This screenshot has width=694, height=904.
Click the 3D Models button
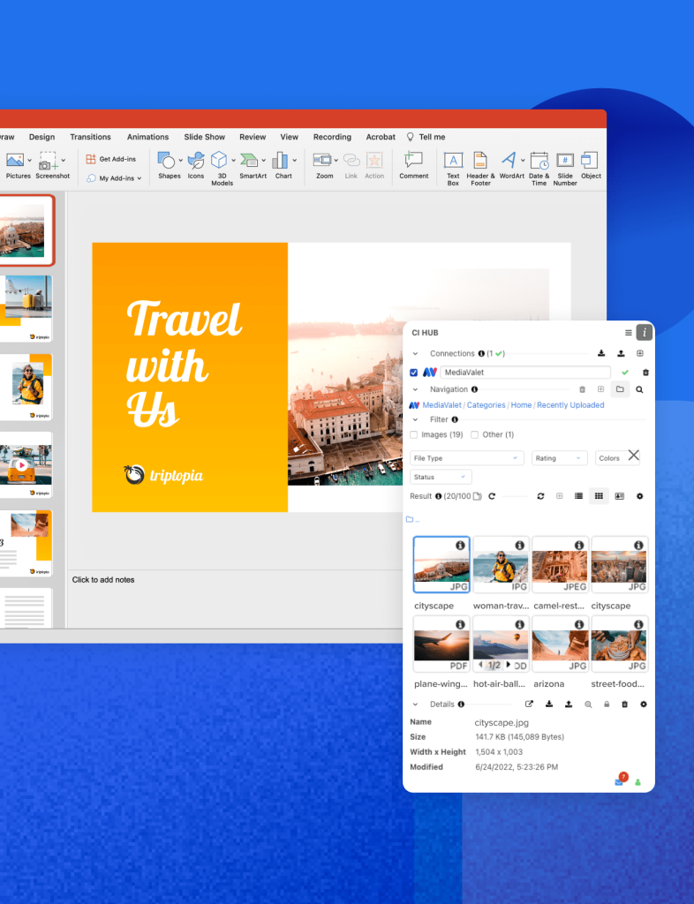pyautogui.click(x=222, y=168)
